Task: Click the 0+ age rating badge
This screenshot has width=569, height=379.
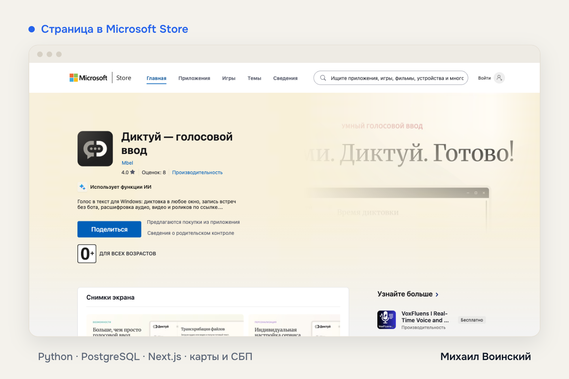Action: 87,253
